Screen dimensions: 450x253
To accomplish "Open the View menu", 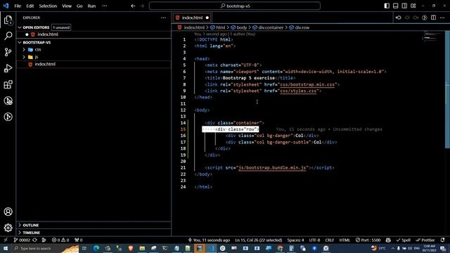I will pos(67,6).
